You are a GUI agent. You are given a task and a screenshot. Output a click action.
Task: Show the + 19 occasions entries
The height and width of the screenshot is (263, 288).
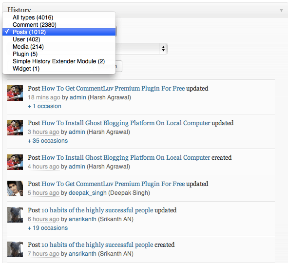[x=48, y=228]
